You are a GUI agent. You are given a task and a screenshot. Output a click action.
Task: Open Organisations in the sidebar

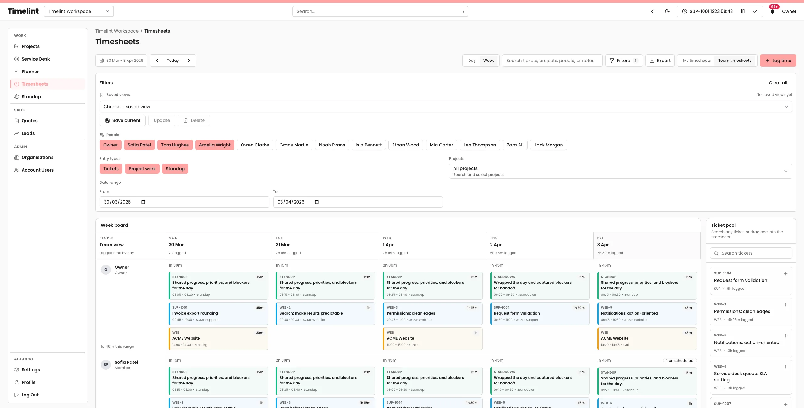point(48,157)
